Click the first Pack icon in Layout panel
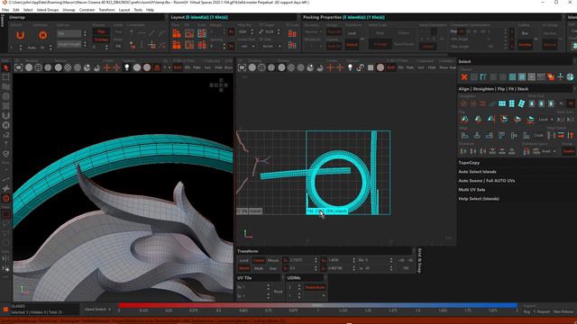Screen dimensions: 577x324 coord(177,33)
